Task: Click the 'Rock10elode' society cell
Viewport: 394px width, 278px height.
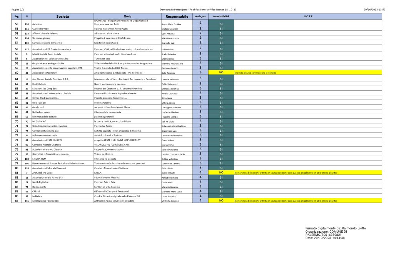Action: point(63,84)
